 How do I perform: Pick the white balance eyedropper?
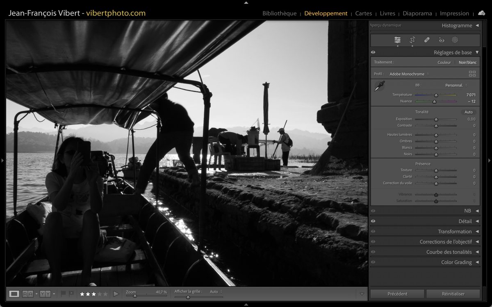(380, 86)
